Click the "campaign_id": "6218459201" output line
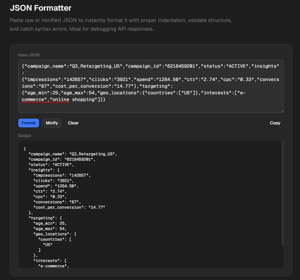 (x=62, y=159)
